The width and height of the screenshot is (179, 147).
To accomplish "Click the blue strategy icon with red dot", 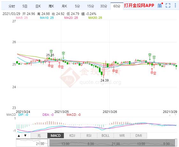I will click(160, 5).
